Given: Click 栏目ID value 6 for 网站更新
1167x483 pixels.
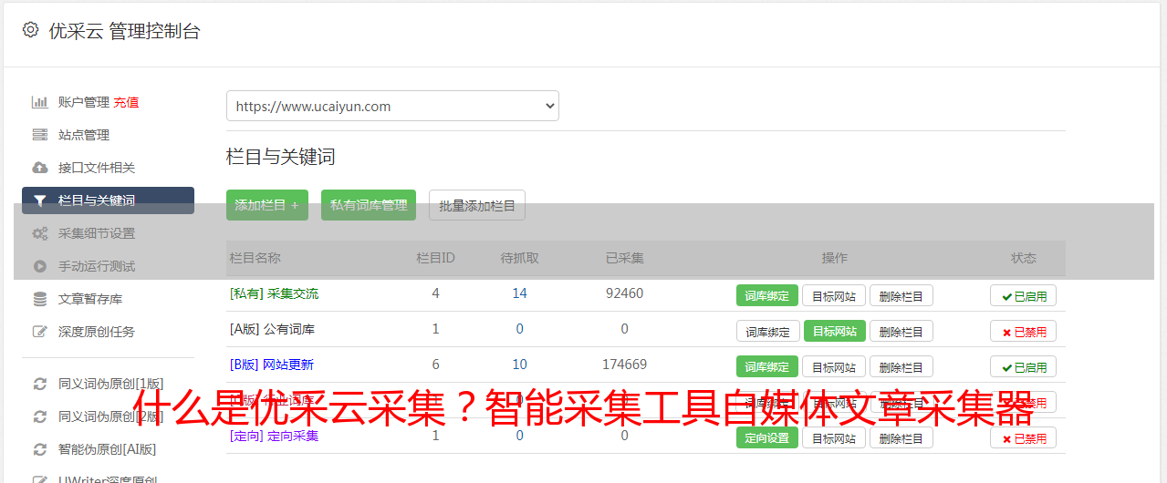Looking at the screenshot, I should point(435,365).
